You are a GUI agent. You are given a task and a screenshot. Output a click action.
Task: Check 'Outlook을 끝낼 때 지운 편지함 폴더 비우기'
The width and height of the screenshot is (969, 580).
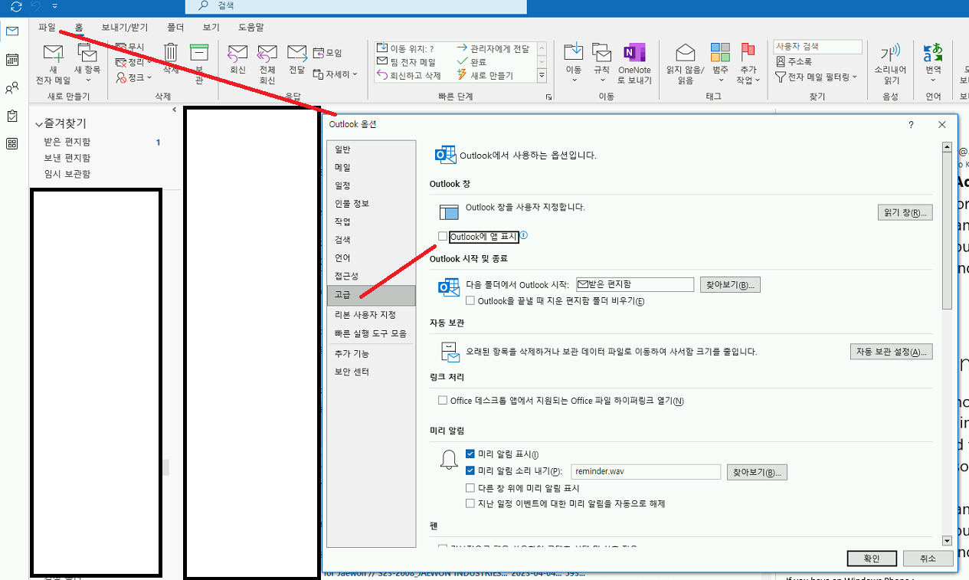[470, 301]
